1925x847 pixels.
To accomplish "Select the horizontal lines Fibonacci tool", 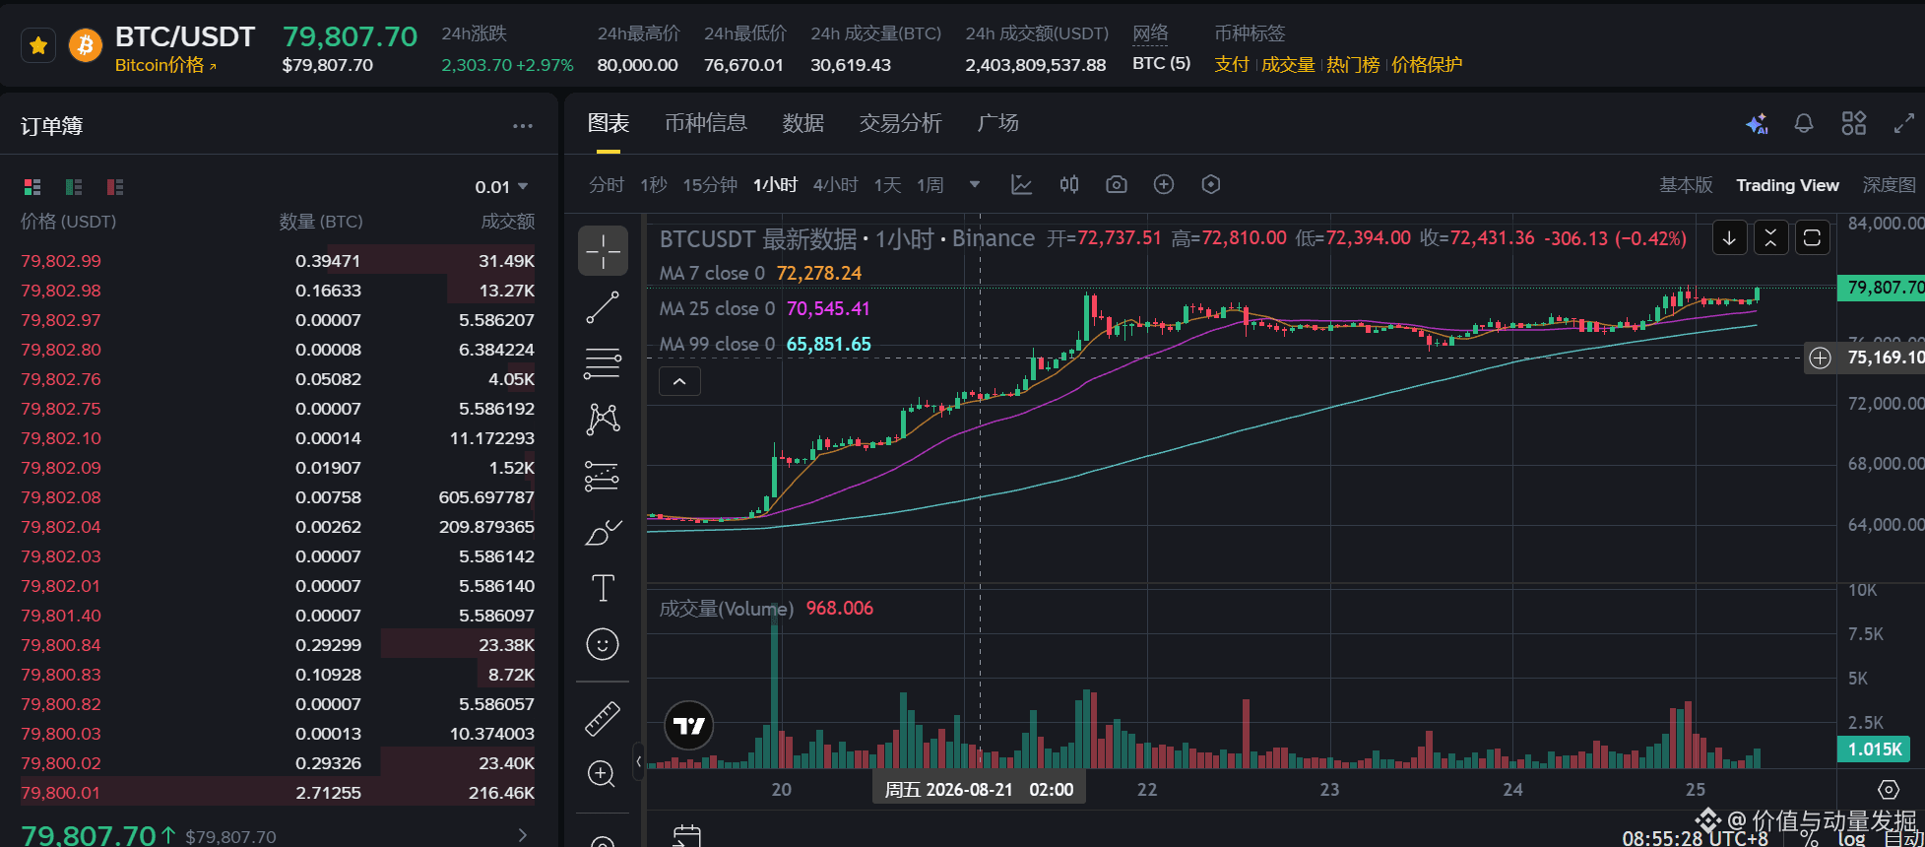I will (603, 363).
